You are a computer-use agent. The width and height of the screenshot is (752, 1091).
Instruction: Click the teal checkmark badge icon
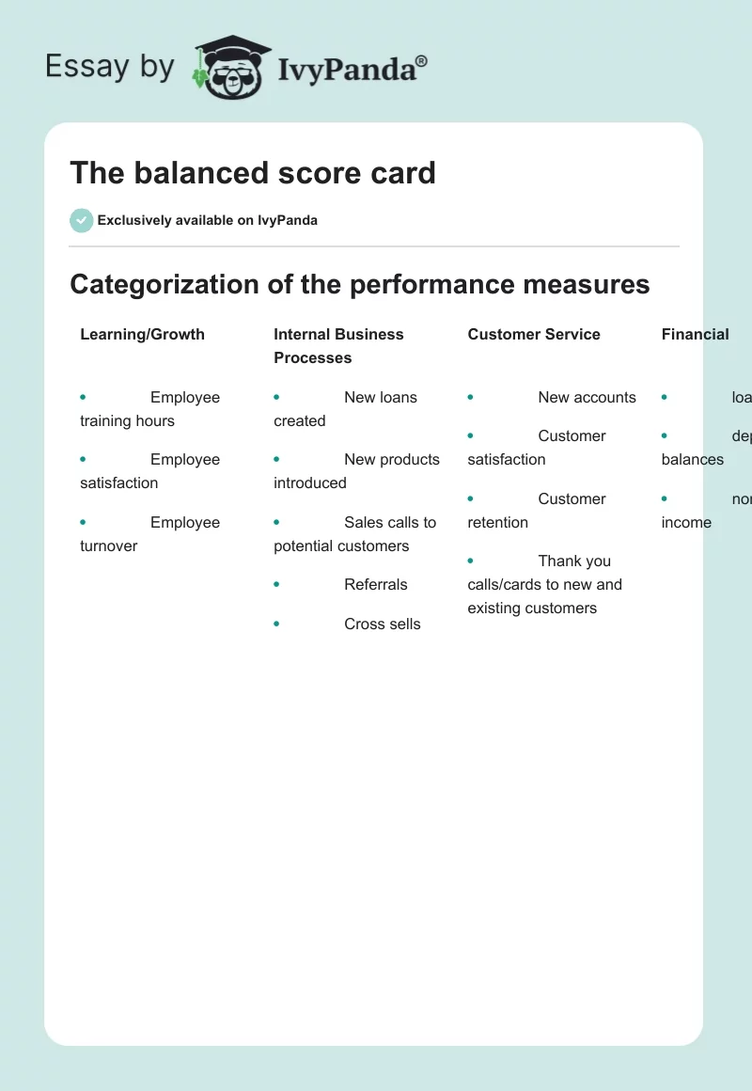point(81,220)
